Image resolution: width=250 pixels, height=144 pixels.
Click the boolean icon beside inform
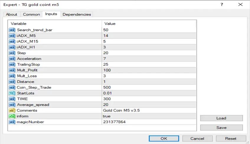(12, 116)
